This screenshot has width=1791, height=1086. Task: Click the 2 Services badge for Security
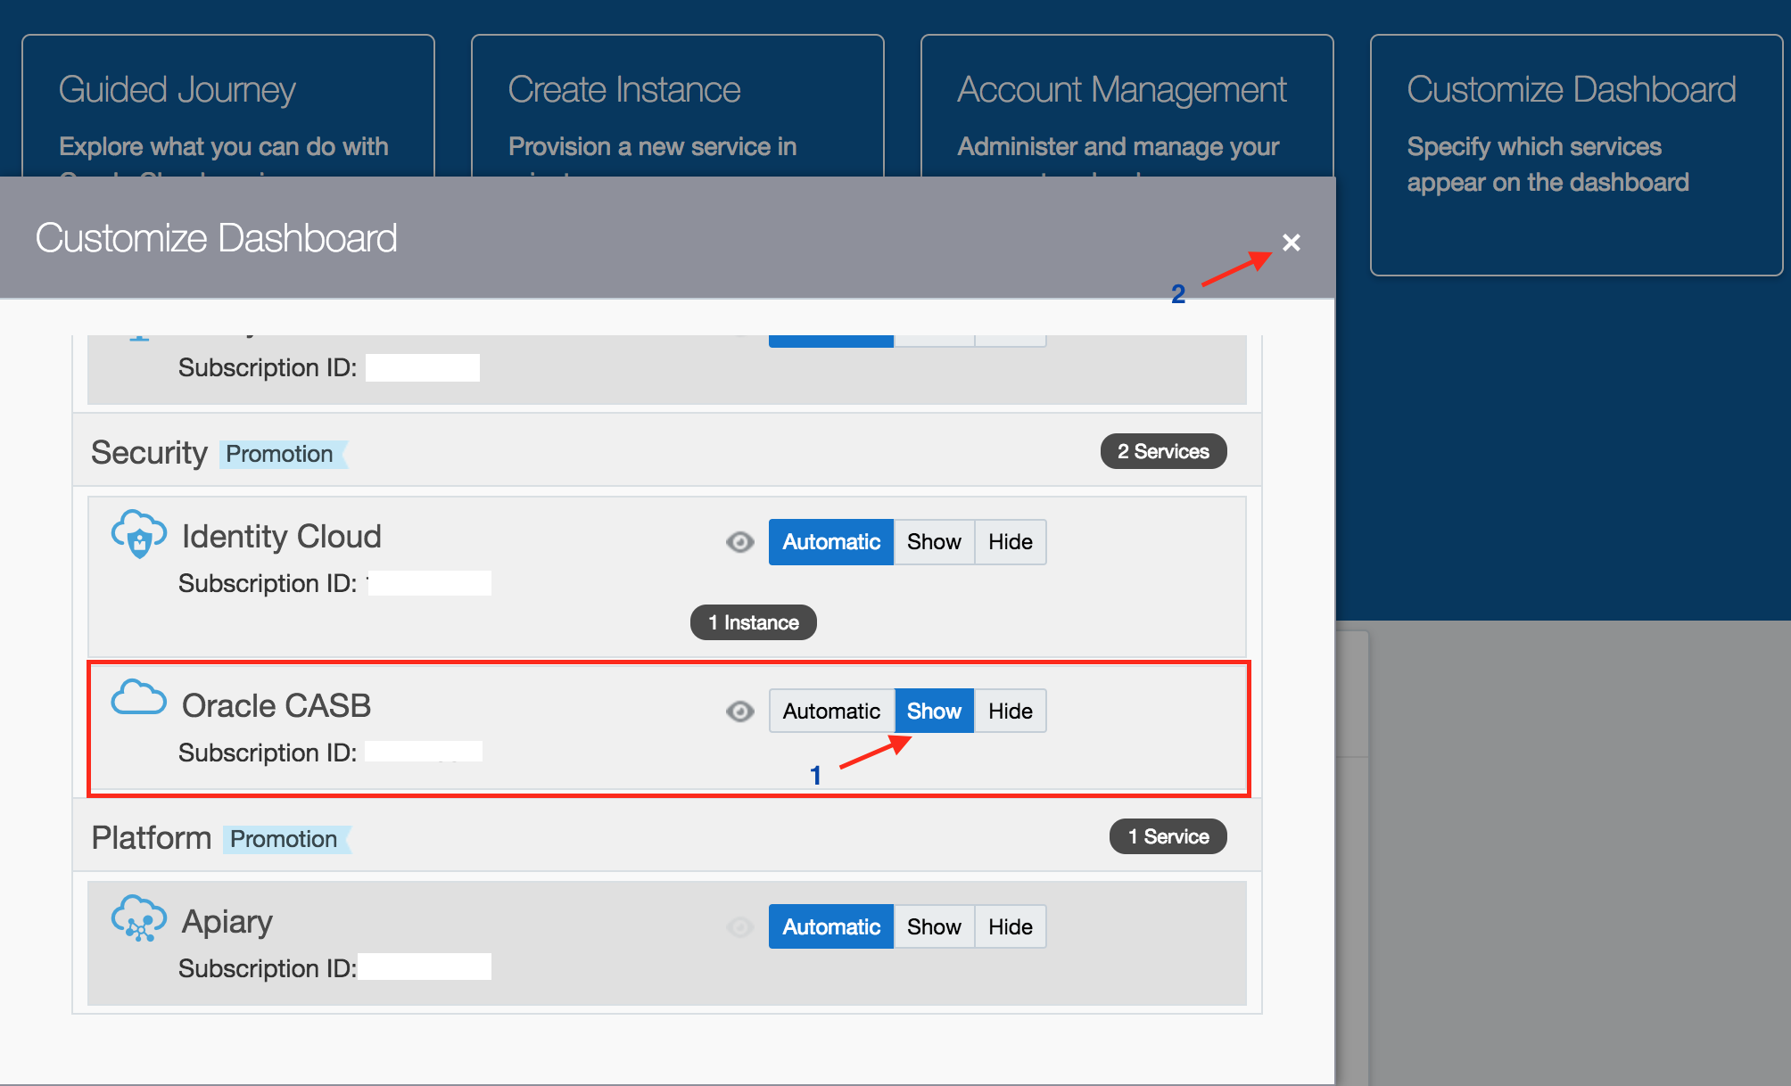point(1163,452)
